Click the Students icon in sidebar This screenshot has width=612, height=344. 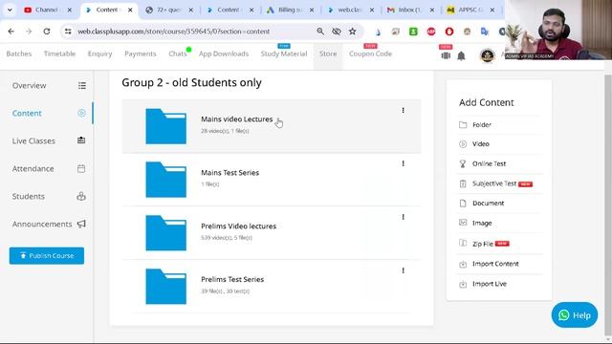pyautogui.click(x=81, y=196)
